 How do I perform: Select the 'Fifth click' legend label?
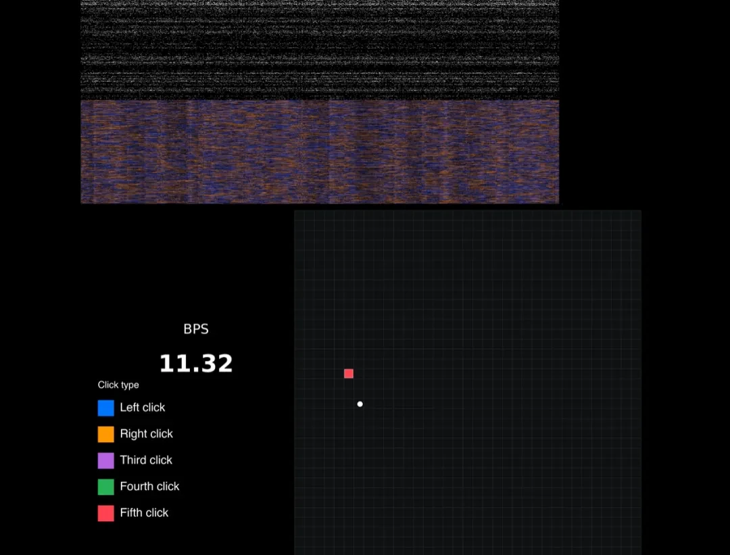[145, 512]
